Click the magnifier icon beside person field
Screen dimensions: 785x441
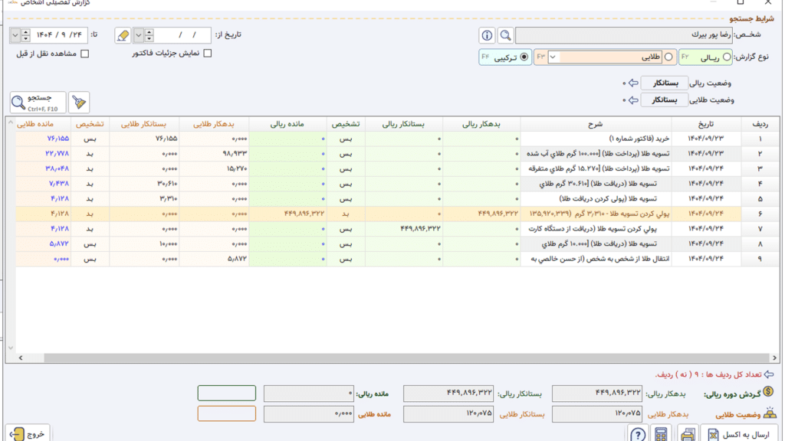coord(506,35)
